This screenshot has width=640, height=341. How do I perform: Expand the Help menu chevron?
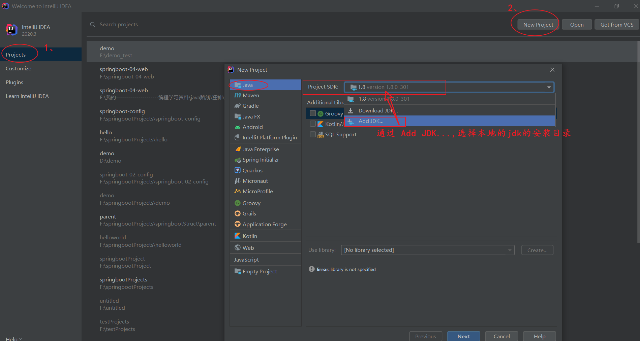(21, 339)
